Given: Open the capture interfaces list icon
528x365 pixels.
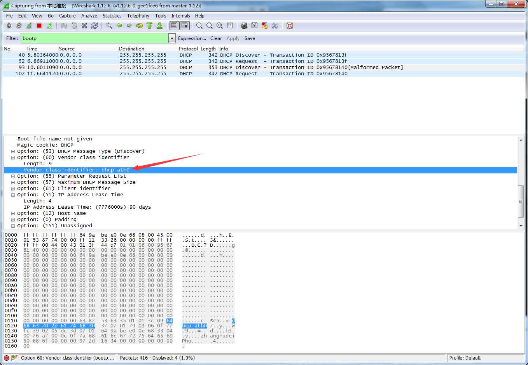Looking at the screenshot, I should click(x=9, y=26).
